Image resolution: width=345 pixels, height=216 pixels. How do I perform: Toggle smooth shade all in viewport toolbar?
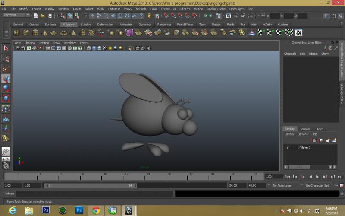coord(94,48)
